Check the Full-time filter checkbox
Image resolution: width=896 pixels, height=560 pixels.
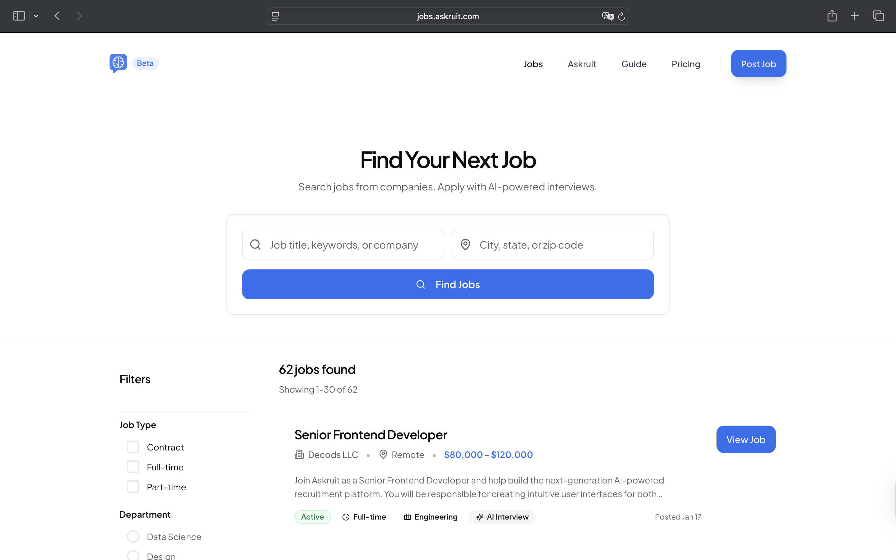pos(133,466)
